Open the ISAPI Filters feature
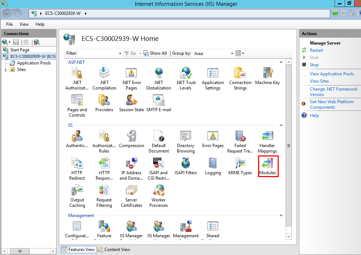The width and height of the screenshot is (361, 255). 186,166
